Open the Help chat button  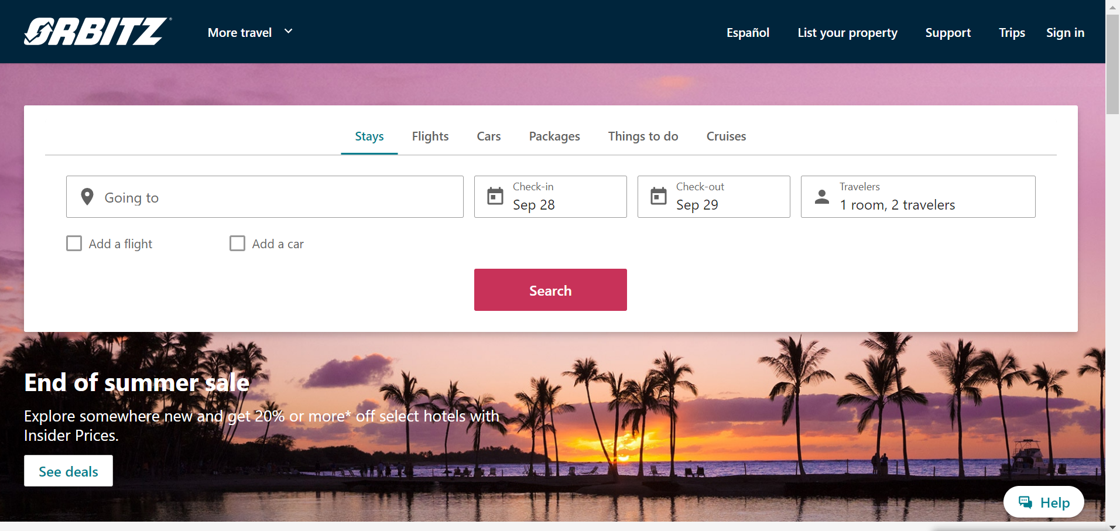(x=1044, y=502)
